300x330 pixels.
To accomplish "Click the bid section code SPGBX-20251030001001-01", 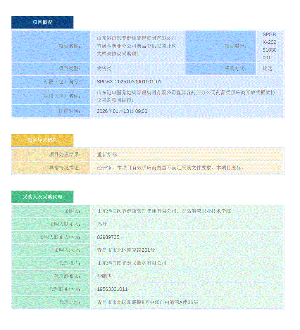I will pos(129,82).
